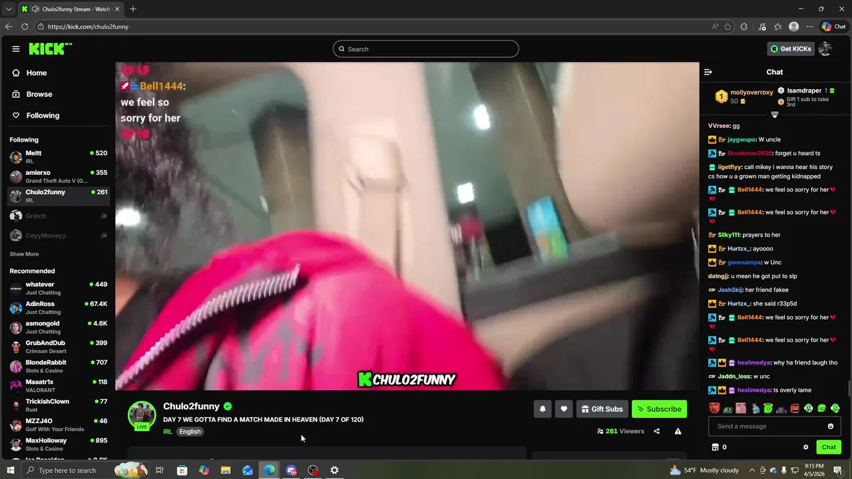Click the Gift Subs button
Image resolution: width=852 pixels, height=479 pixels.
[x=602, y=409]
